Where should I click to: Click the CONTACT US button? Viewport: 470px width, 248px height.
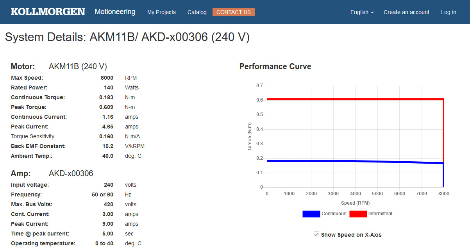point(234,12)
